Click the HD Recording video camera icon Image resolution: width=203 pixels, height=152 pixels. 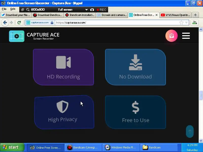click(x=63, y=62)
